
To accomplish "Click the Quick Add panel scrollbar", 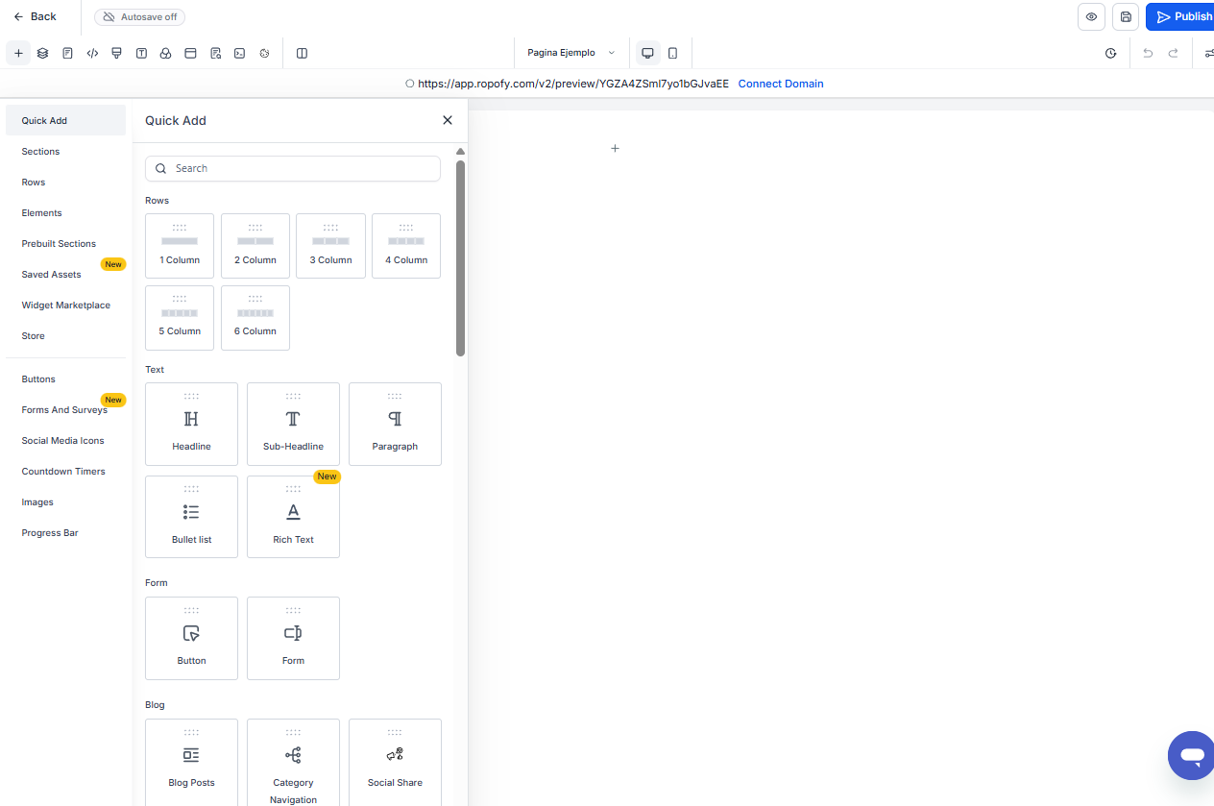I will 460,257.
